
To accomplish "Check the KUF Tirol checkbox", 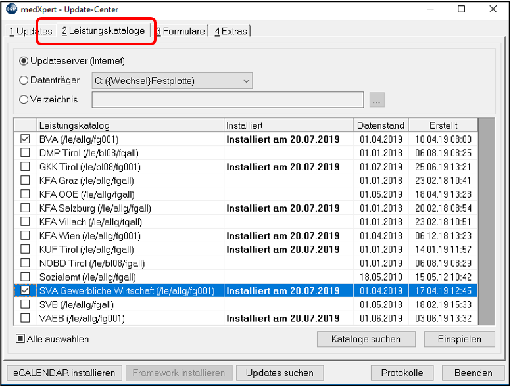I will (25, 249).
